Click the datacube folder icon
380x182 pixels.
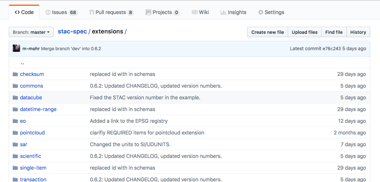[15, 98]
